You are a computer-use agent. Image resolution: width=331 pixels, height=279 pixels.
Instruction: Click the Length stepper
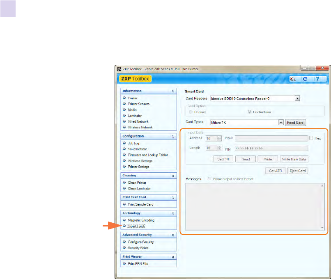pos(219,148)
